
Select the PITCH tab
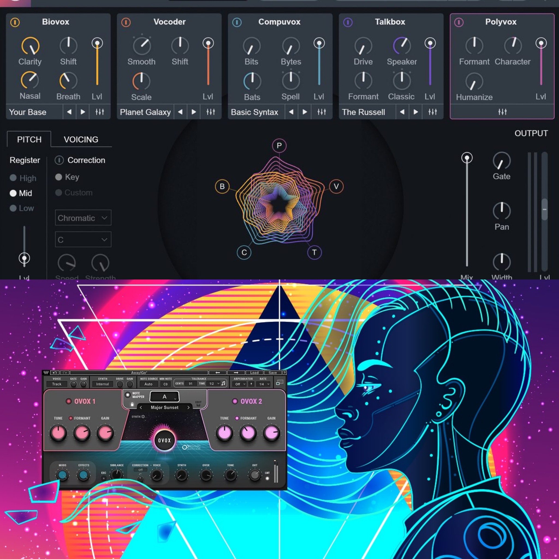tap(29, 139)
